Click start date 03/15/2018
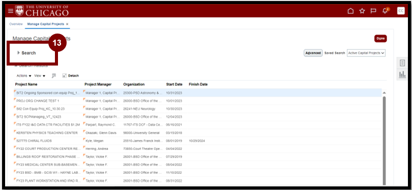This screenshot has width=412, height=190. (174, 133)
